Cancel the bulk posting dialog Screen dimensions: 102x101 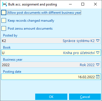click(85, 97)
